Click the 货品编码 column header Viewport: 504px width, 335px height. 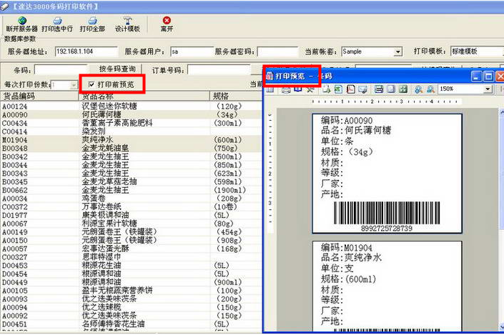39,96
